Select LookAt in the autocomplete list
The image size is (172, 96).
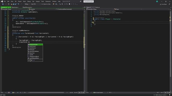[35, 55]
